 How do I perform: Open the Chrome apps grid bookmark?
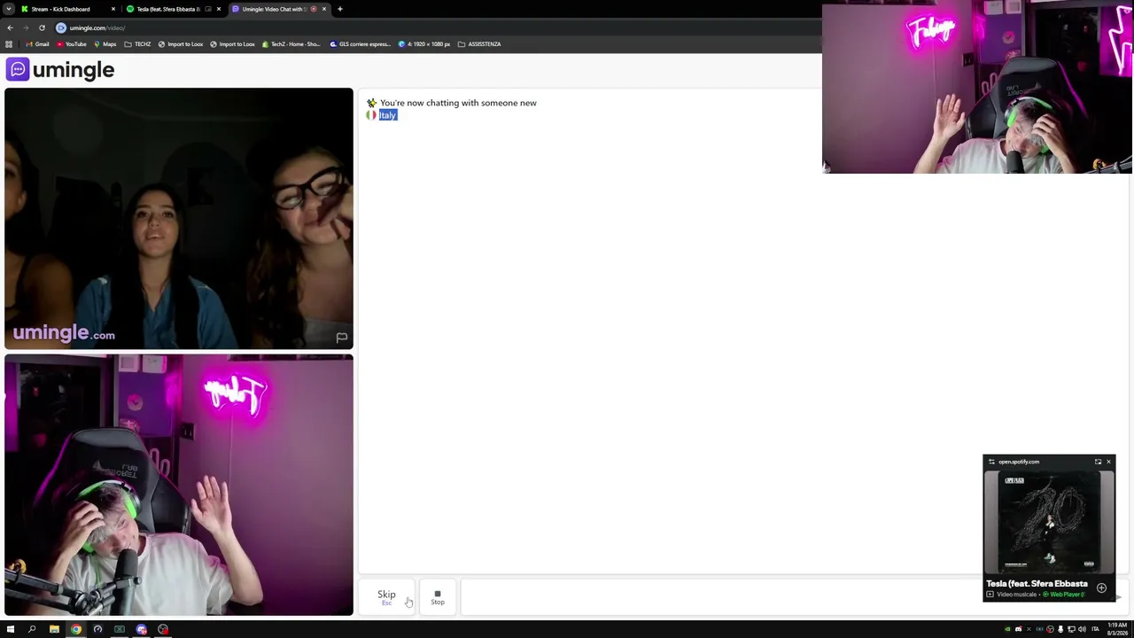point(9,44)
